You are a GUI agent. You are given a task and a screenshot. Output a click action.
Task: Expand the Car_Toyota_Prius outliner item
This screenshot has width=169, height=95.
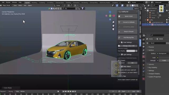click(x=150, y=25)
